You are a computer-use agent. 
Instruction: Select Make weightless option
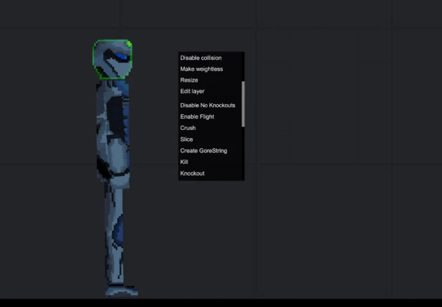coord(201,69)
